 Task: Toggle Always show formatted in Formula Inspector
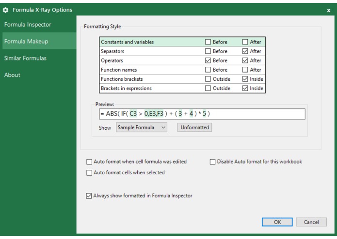coord(89,196)
